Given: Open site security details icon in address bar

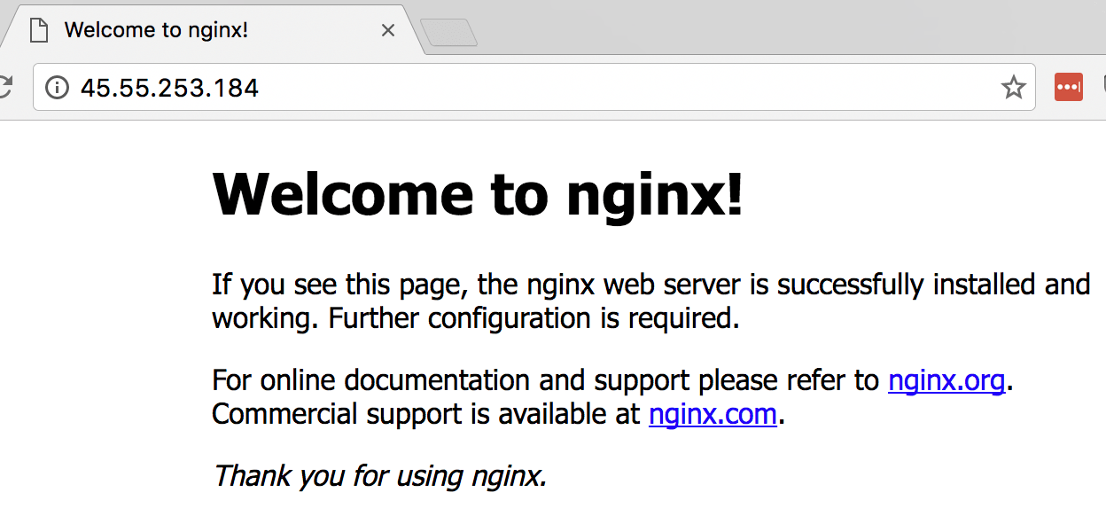Looking at the screenshot, I should [56, 87].
